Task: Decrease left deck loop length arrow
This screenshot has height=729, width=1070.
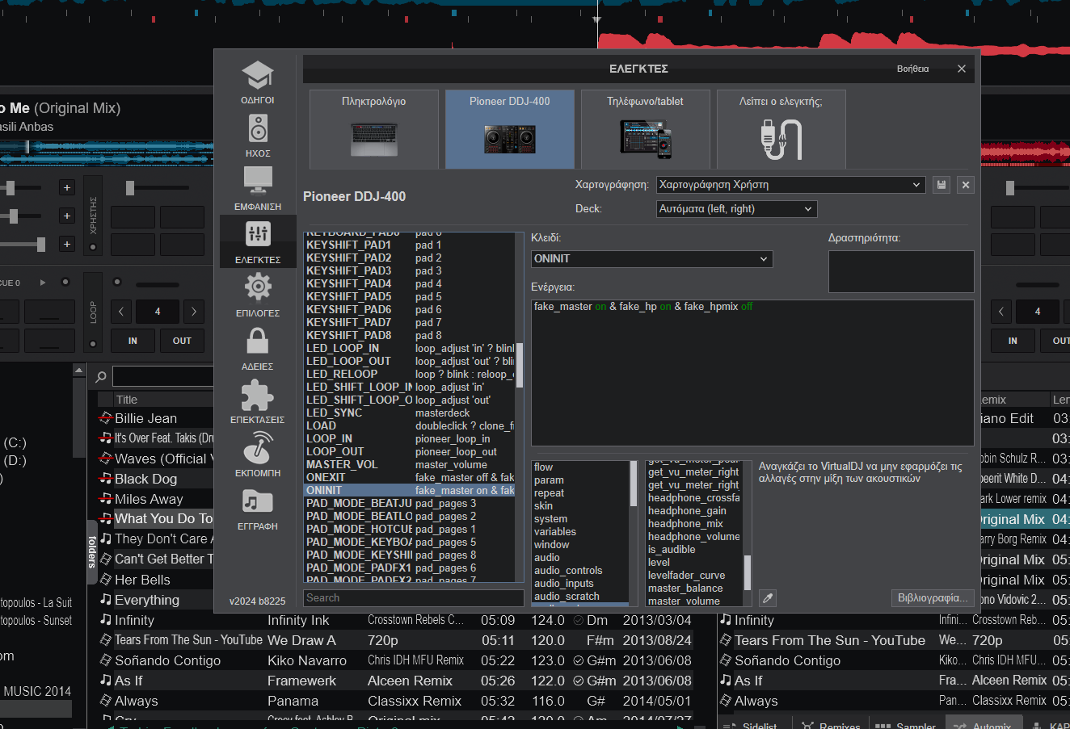Action: click(121, 312)
